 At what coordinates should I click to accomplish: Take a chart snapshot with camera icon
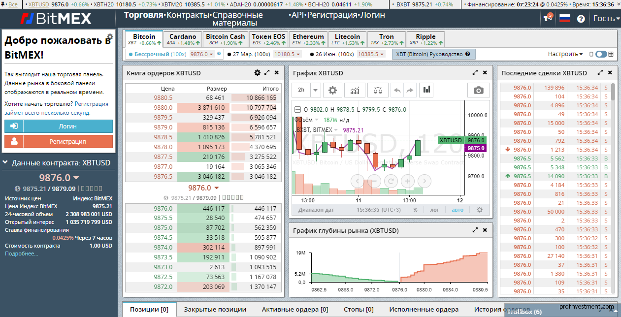[478, 90]
